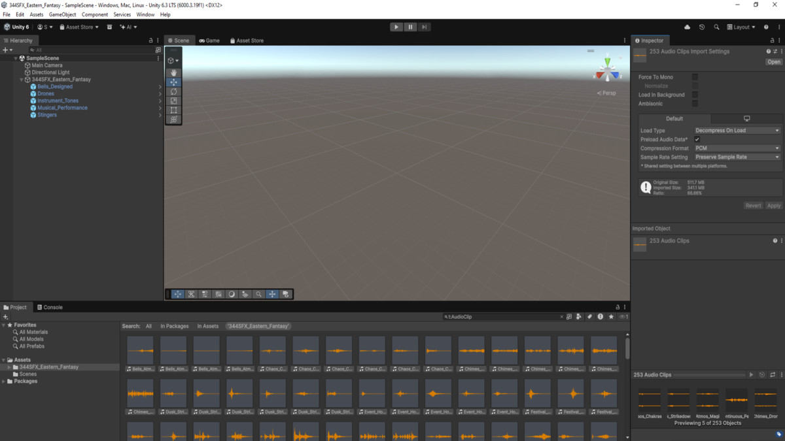This screenshot has width=785, height=441.
Task: Click search by label tag icon
Action: coord(589,317)
